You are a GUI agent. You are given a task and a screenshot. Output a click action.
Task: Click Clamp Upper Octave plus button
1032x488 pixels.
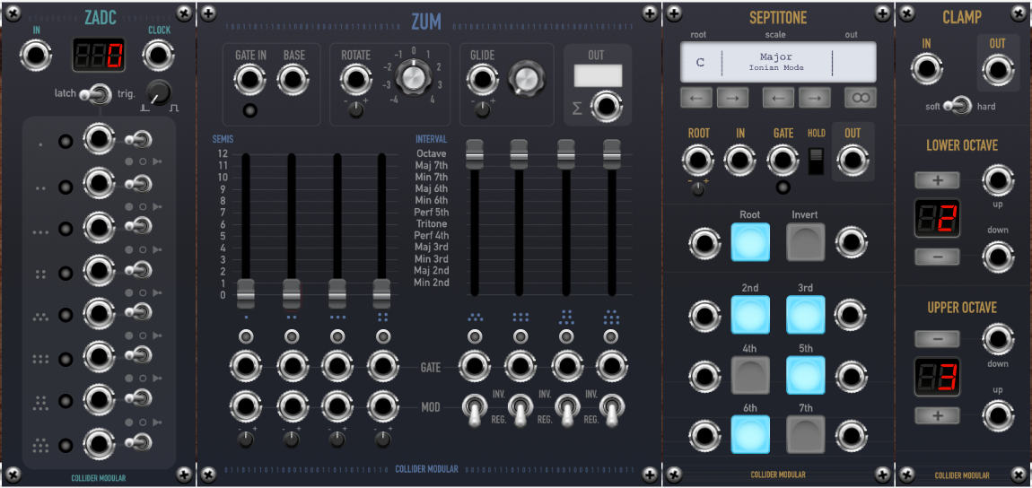(937, 415)
